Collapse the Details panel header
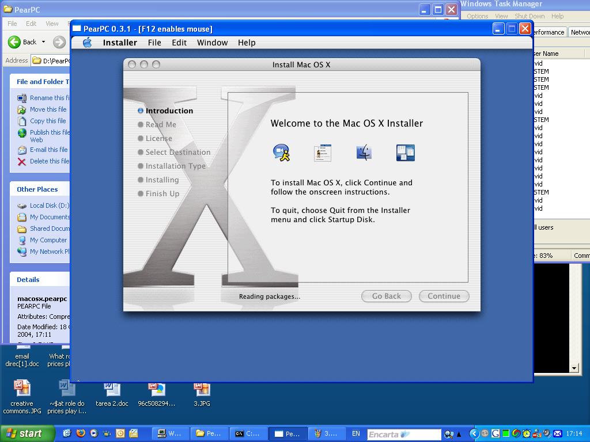This screenshot has width=590, height=442. click(40, 280)
